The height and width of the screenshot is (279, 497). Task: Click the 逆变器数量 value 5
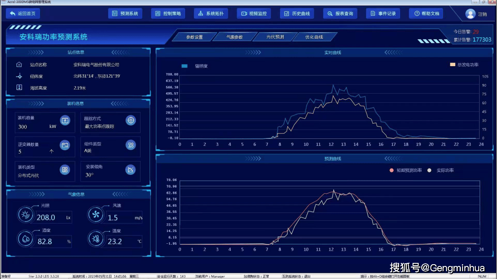[x=20, y=152]
